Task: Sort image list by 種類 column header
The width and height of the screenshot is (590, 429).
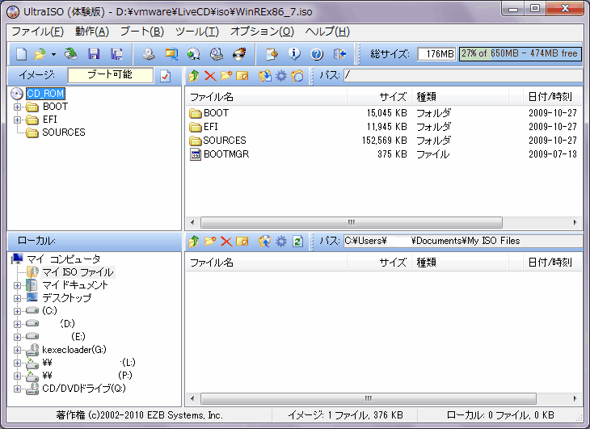Action: [x=460, y=97]
